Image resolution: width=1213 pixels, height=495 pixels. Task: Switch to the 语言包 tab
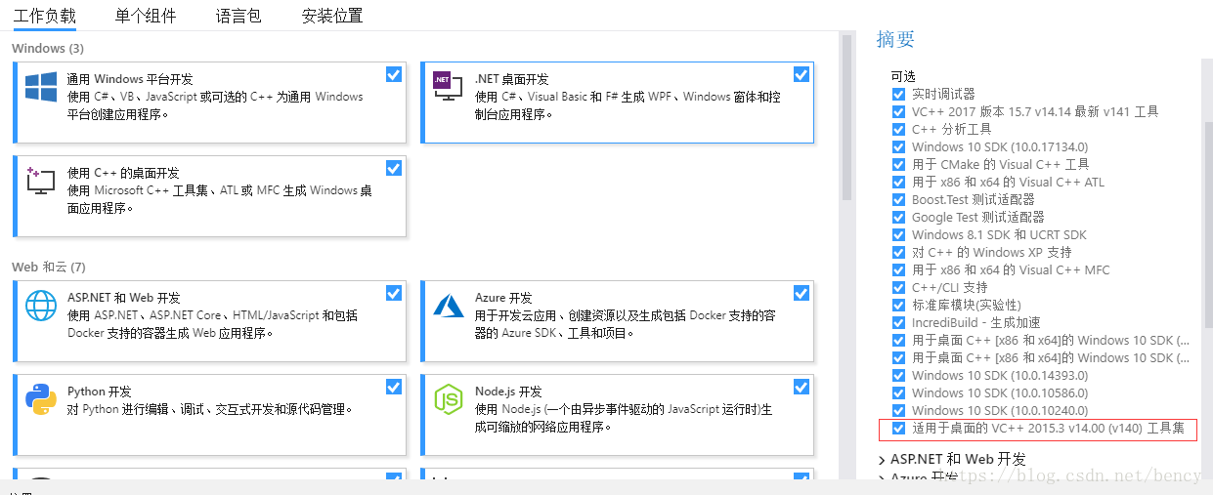(x=238, y=16)
